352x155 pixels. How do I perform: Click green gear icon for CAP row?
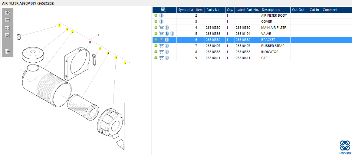point(156,58)
